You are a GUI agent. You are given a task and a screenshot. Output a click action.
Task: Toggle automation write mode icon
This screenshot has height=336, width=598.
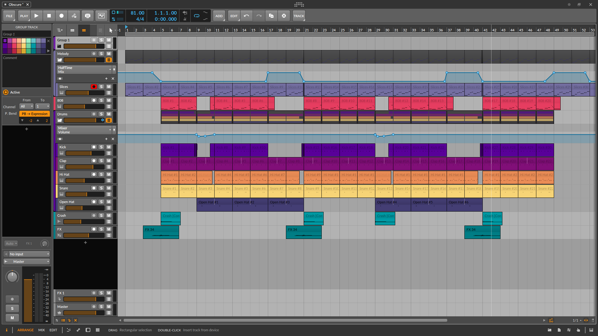(74, 16)
